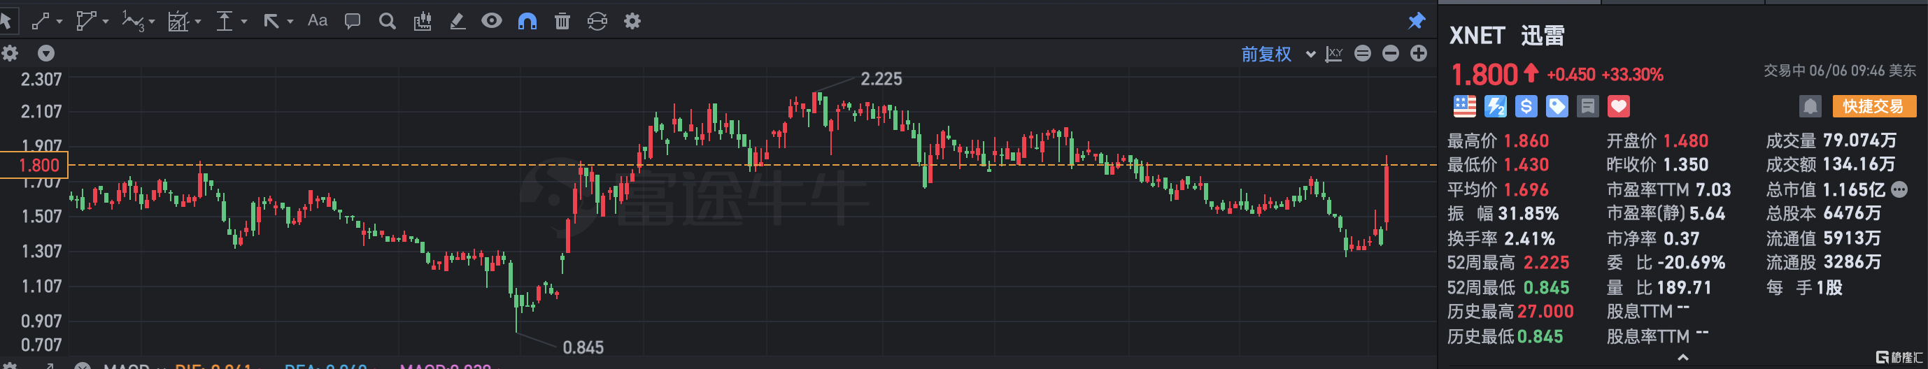Open chart settings gear below toolbar
Screen dimensions: 1928x369
(10, 53)
